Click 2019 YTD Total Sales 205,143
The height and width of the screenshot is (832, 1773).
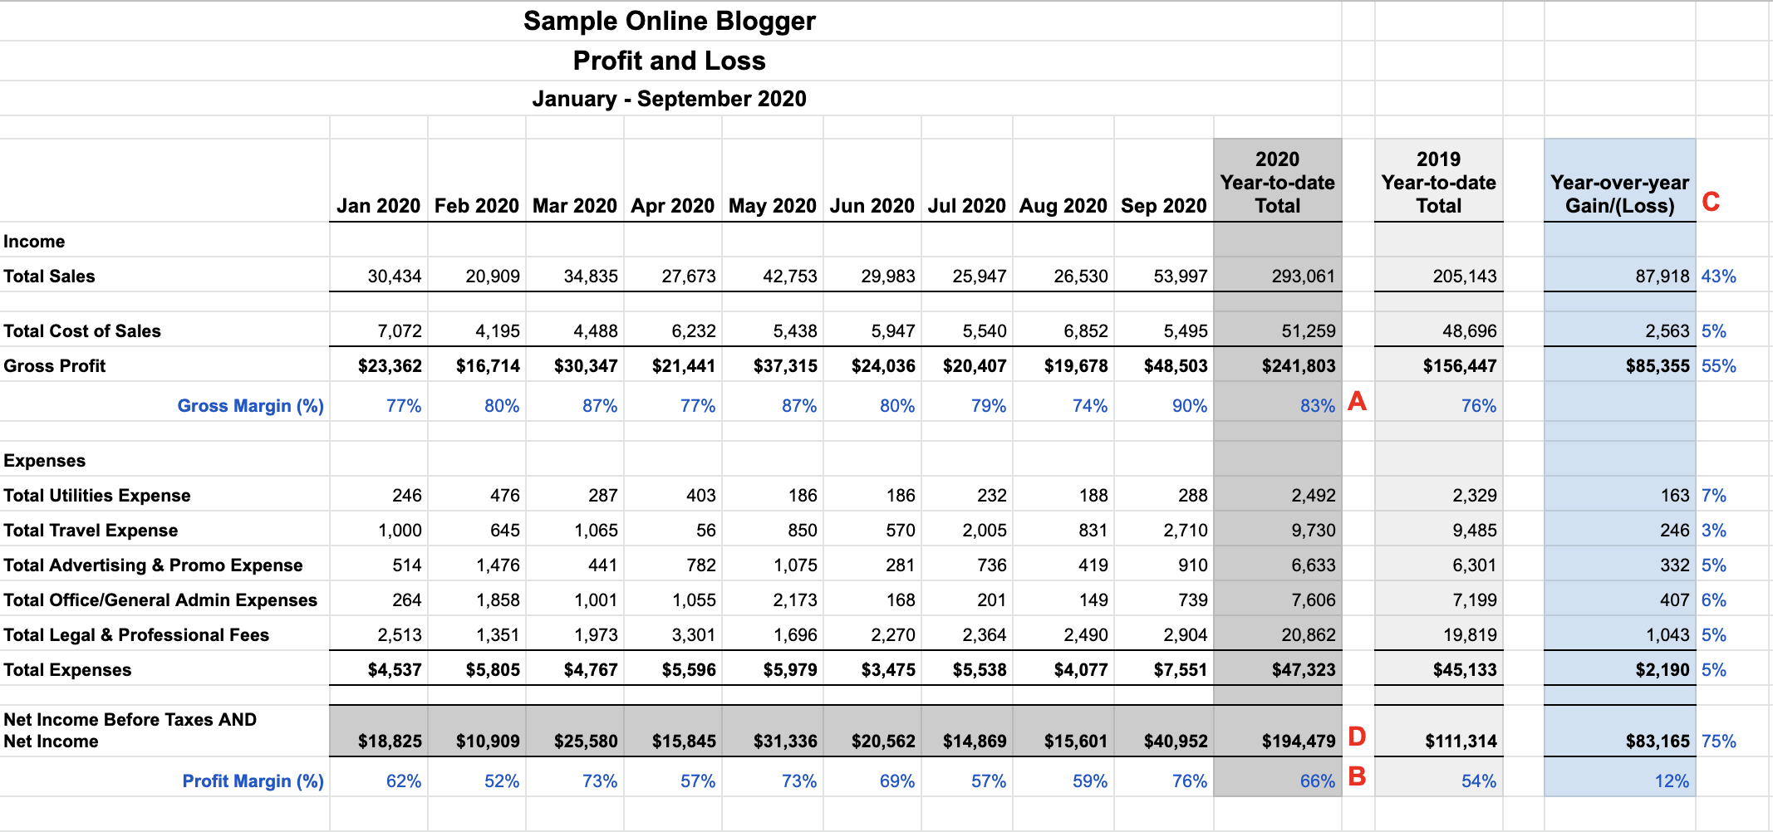tap(1465, 277)
